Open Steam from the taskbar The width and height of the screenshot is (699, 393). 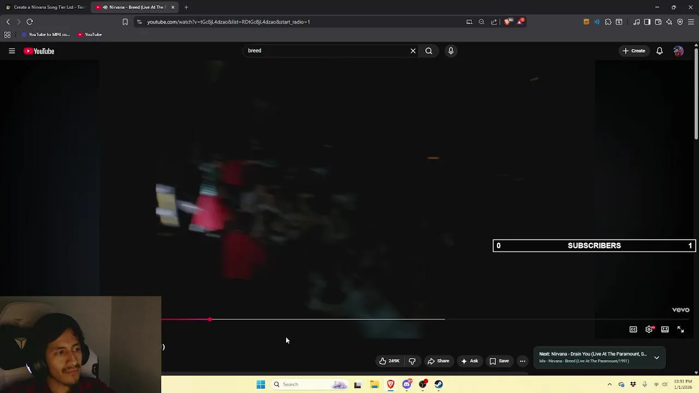pyautogui.click(x=439, y=384)
